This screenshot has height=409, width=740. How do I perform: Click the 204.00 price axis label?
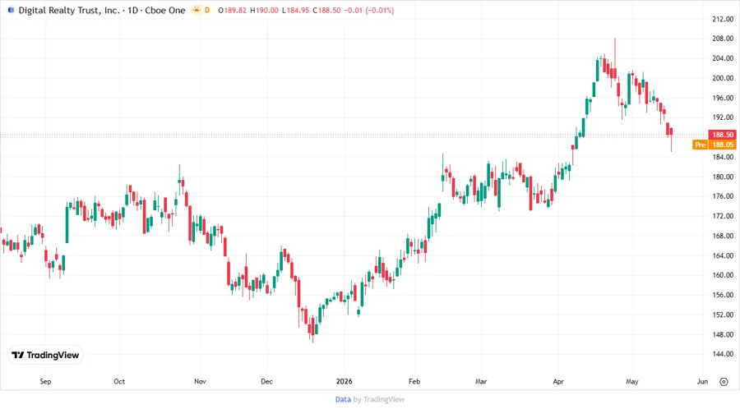click(723, 58)
